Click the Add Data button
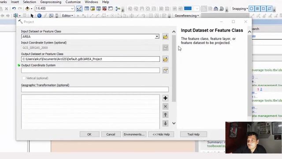Viewport: 282px width, 159px height. [27, 8]
